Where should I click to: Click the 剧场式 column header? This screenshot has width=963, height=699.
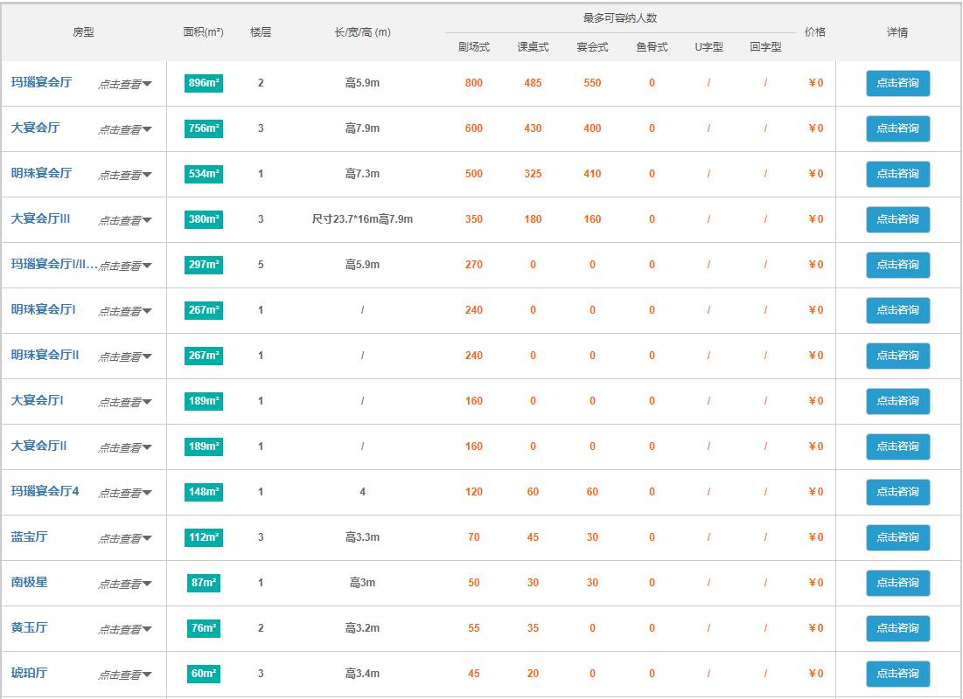[473, 46]
